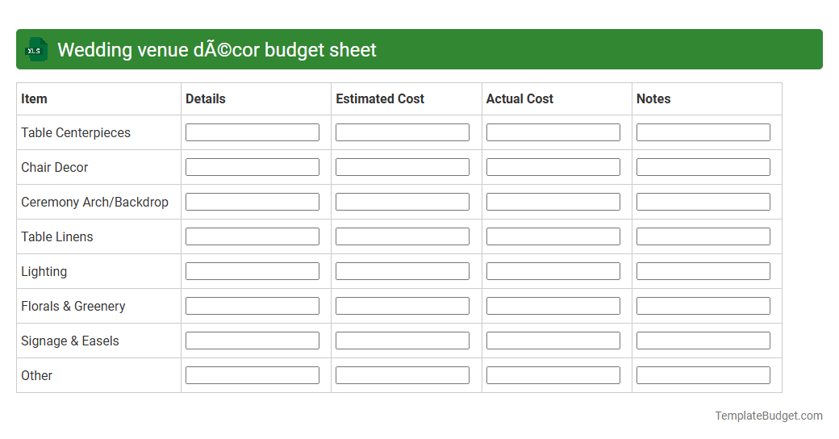839x439 pixels.
Task: Click the 'Notes' column header
Action: click(653, 99)
